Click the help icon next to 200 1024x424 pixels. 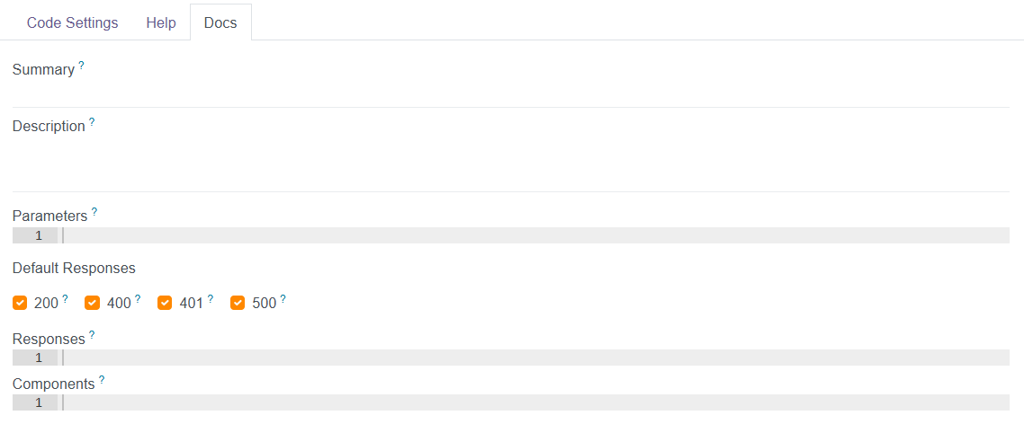pyautogui.click(x=65, y=299)
